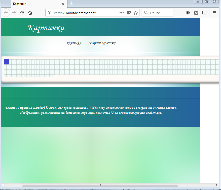
Task: Focus the Поиск search field
Action: click(x=158, y=13)
